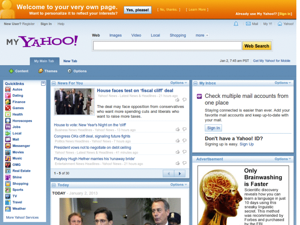The image size is (300, 225).
Task: Click the notification bell icon
Action: [x=236, y=24]
